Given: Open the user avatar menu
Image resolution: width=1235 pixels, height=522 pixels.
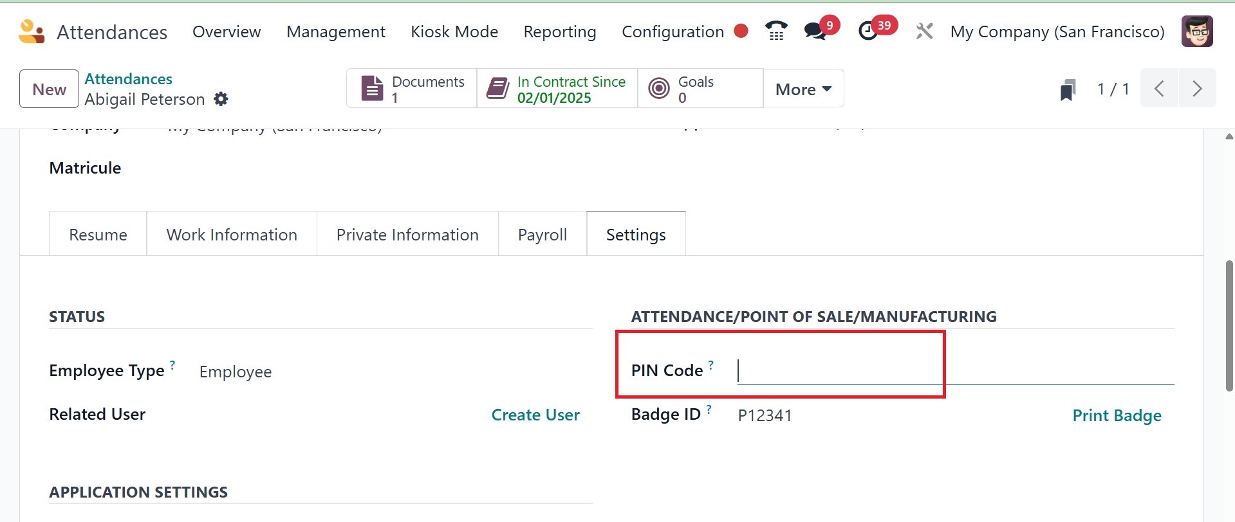Looking at the screenshot, I should tap(1197, 32).
